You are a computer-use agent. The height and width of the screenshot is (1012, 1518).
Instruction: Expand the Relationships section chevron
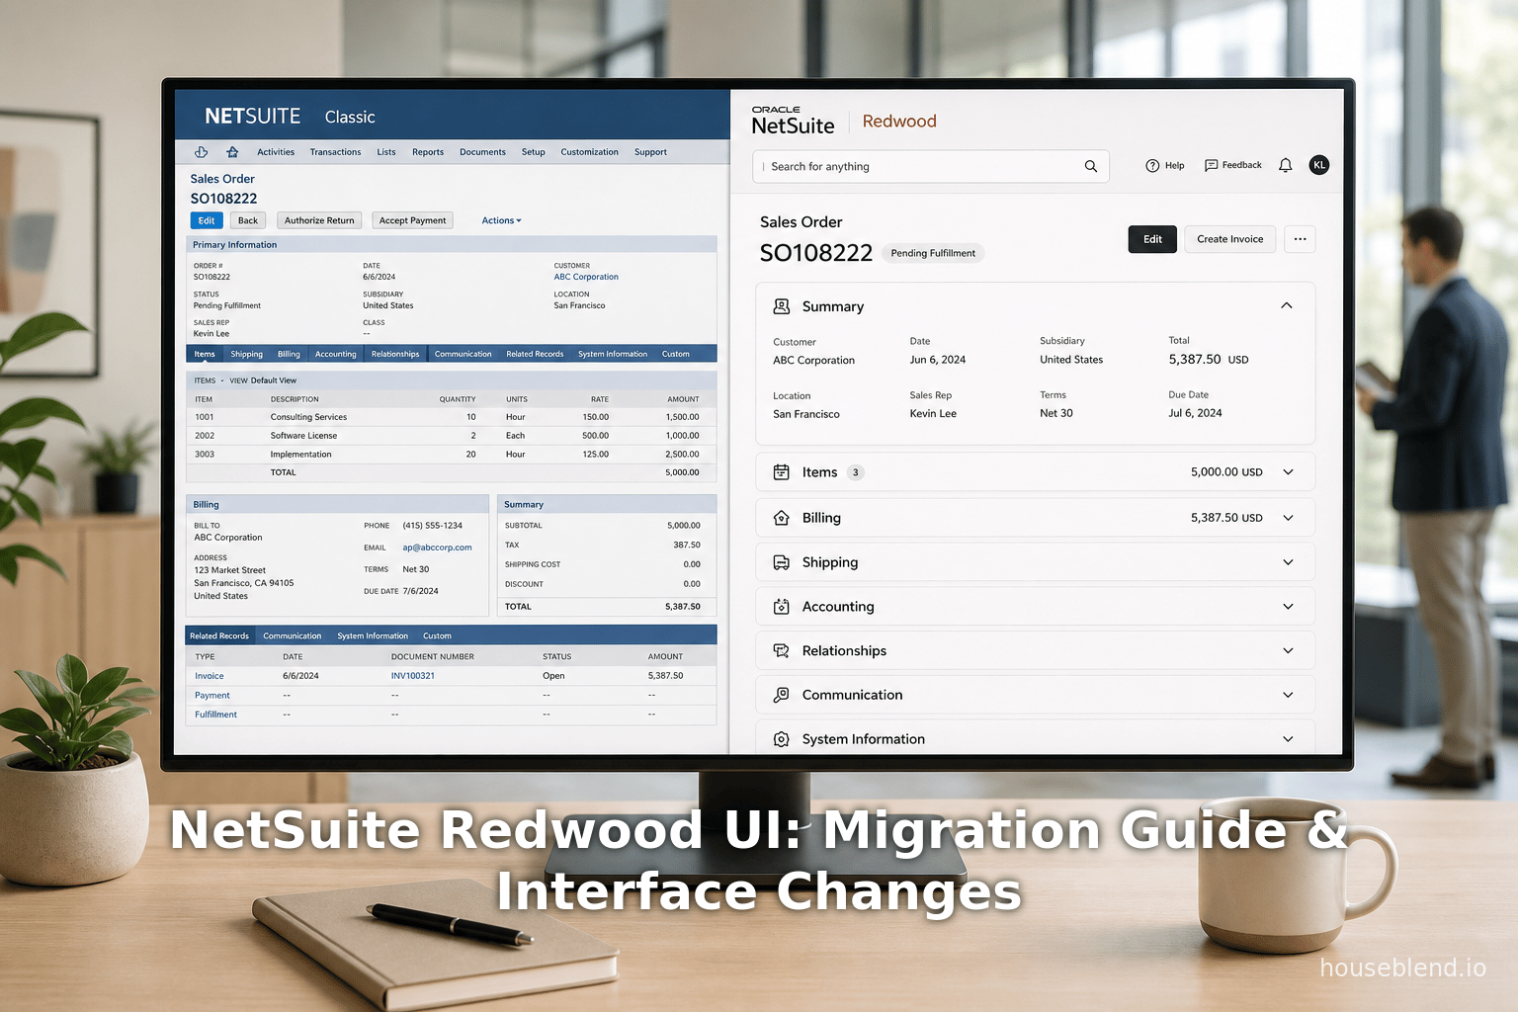pyautogui.click(x=1288, y=650)
